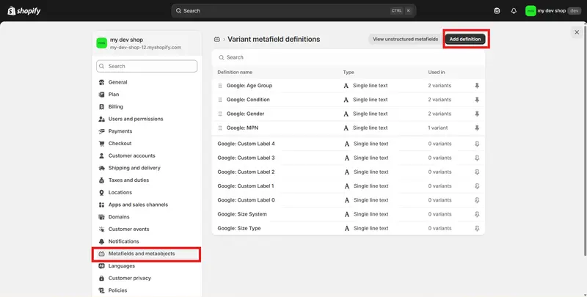Open the Google: Custom Label 4 definition
This screenshot has height=297, width=587.
click(x=246, y=144)
